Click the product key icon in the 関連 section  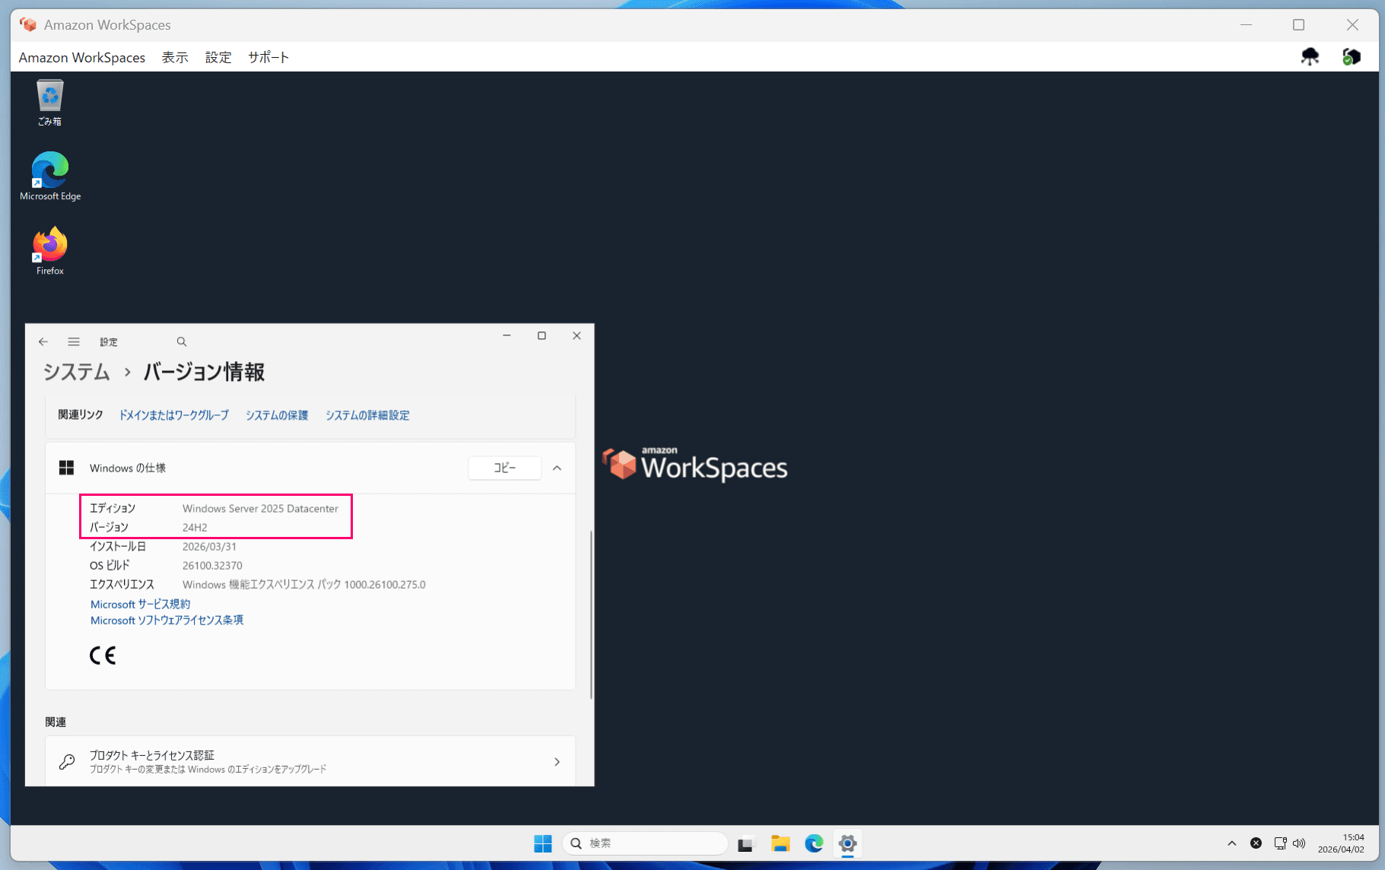67,760
